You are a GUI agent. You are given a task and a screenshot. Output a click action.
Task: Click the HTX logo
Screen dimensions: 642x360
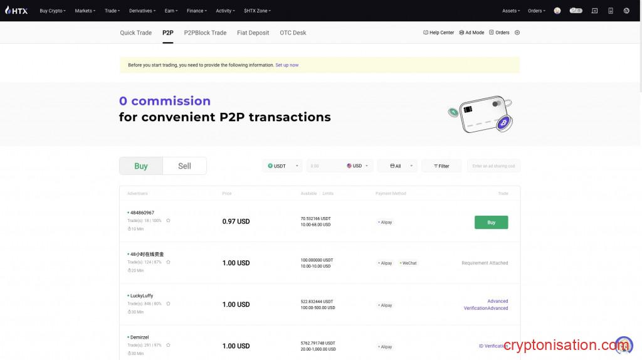pyautogui.click(x=16, y=11)
